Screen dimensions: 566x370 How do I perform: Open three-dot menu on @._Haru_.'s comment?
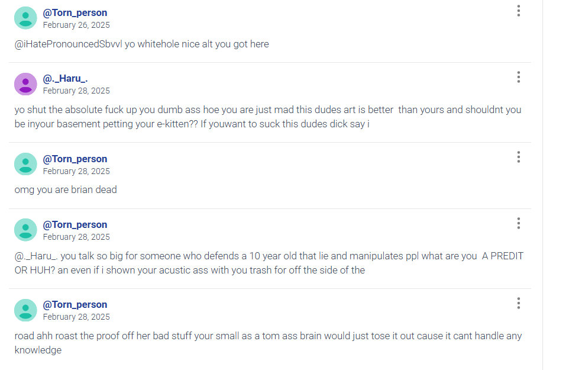click(518, 77)
